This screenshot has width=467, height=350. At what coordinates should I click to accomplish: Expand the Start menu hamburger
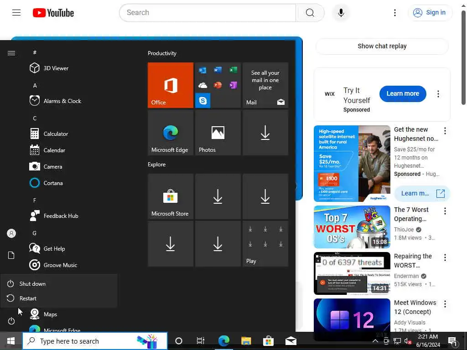coord(11,53)
